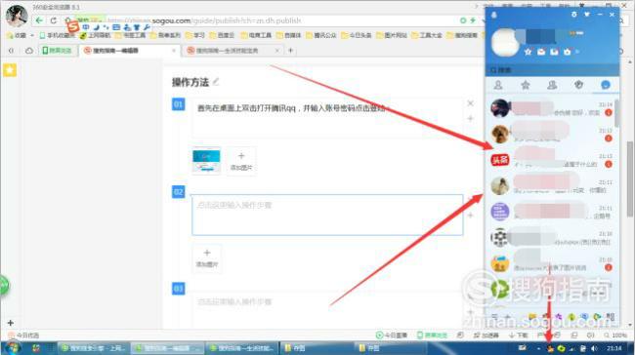Screen dimensions: 635x355
Task: Open the QQ conversation with soccer ball avatar
Action: pyautogui.click(x=551, y=237)
